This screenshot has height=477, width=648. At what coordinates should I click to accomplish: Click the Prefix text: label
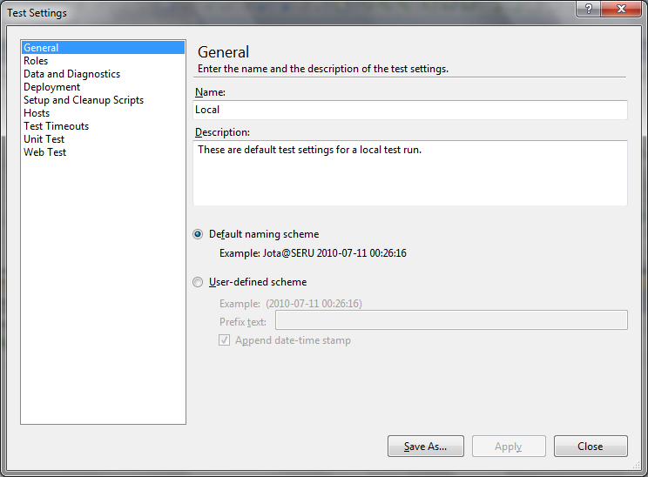pyautogui.click(x=243, y=322)
